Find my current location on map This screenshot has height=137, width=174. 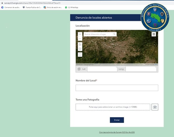pos(80,49)
